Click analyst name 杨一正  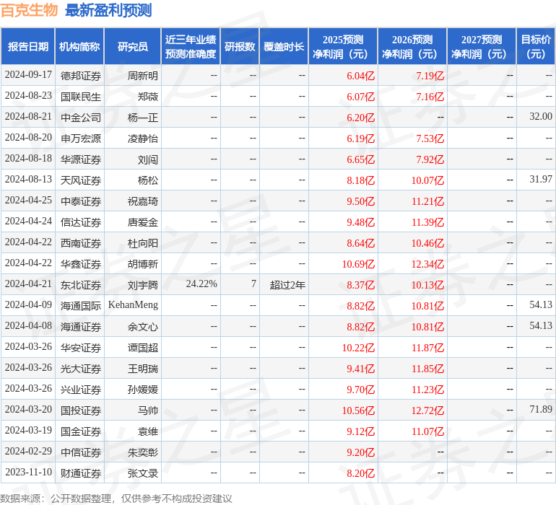tap(143, 118)
